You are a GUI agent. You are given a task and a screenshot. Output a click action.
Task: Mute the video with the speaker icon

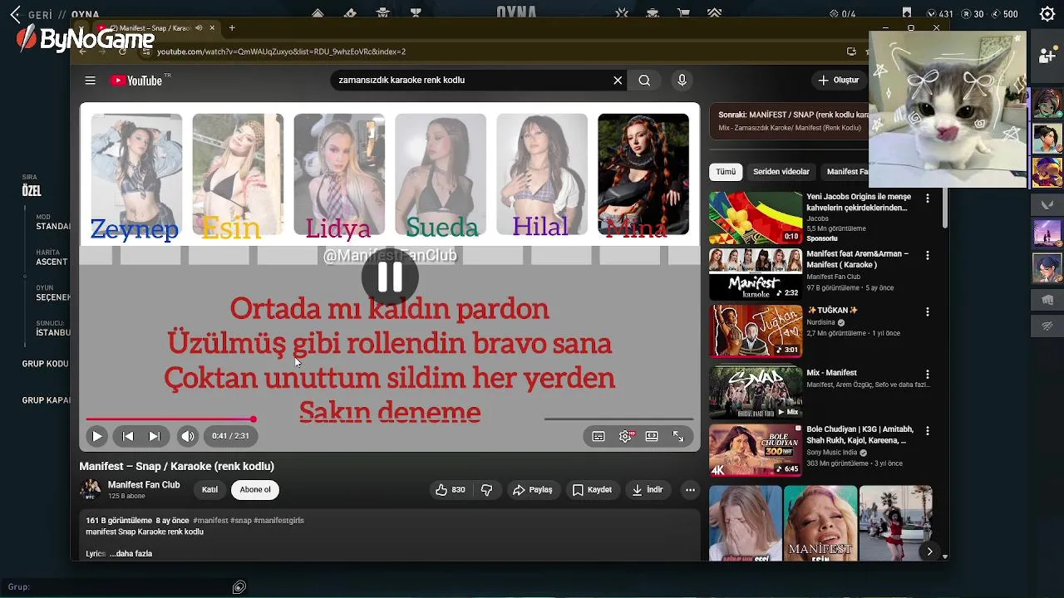coord(188,436)
